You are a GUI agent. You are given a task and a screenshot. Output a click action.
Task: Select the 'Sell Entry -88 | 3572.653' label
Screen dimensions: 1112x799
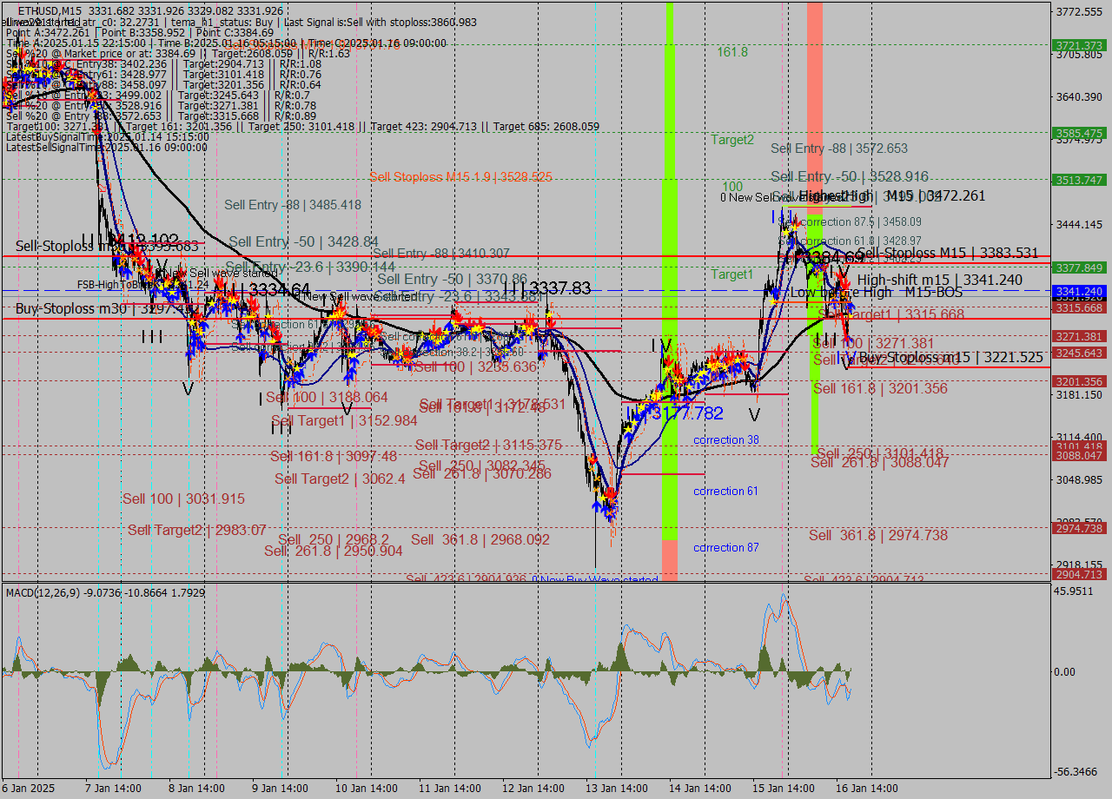coord(839,149)
